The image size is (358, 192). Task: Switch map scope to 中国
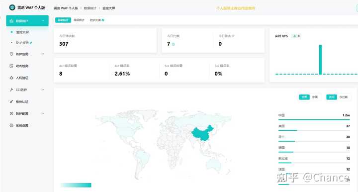pos(315,97)
